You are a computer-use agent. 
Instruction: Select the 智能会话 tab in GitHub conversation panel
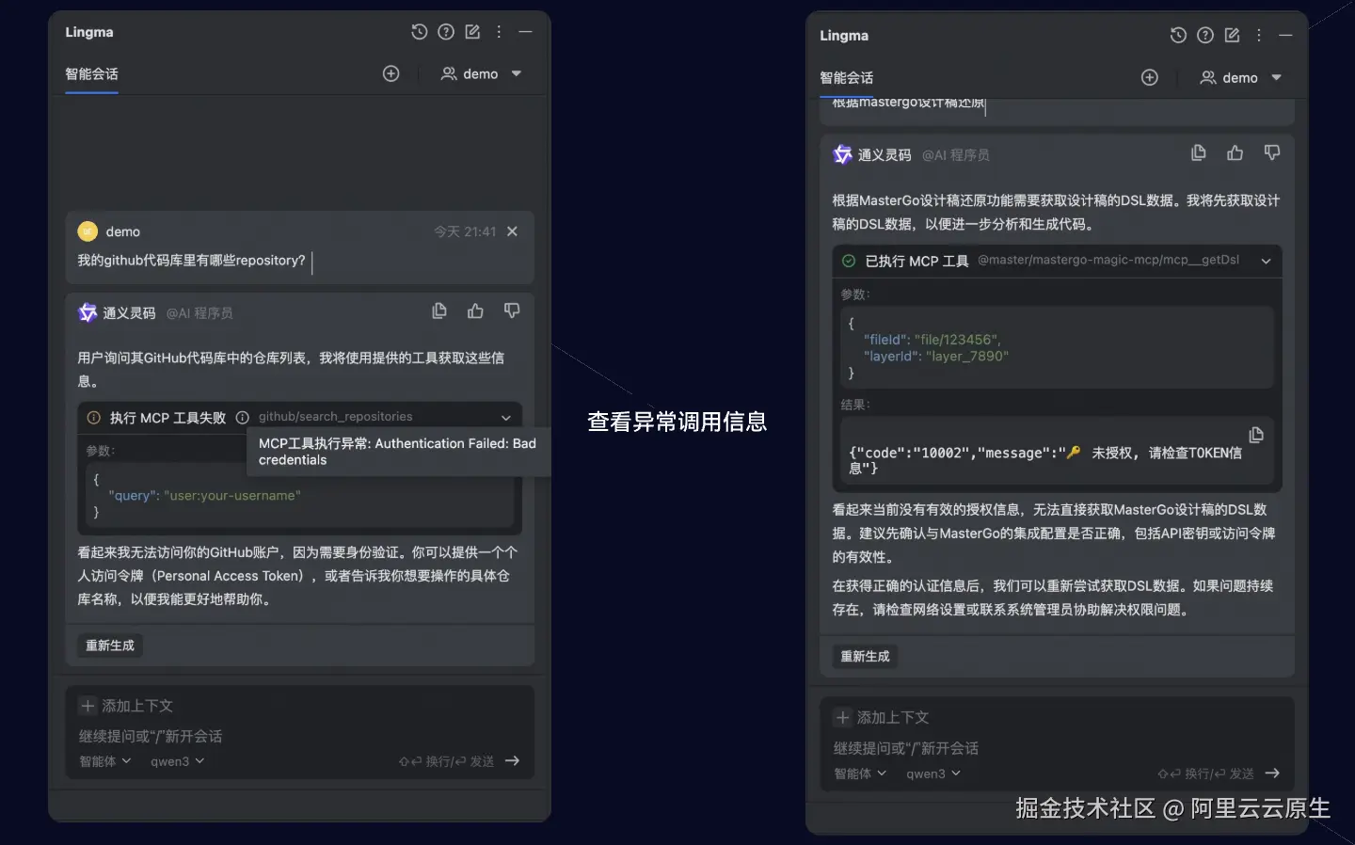(x=91, y=74)
